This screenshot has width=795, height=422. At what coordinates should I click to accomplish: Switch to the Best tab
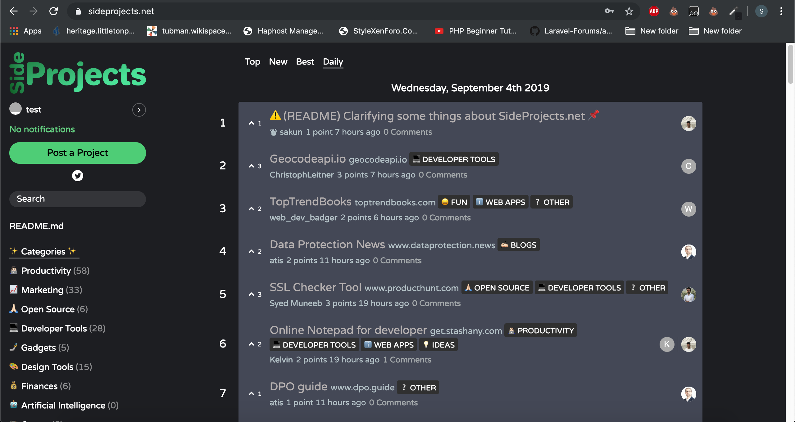[305, 62]
